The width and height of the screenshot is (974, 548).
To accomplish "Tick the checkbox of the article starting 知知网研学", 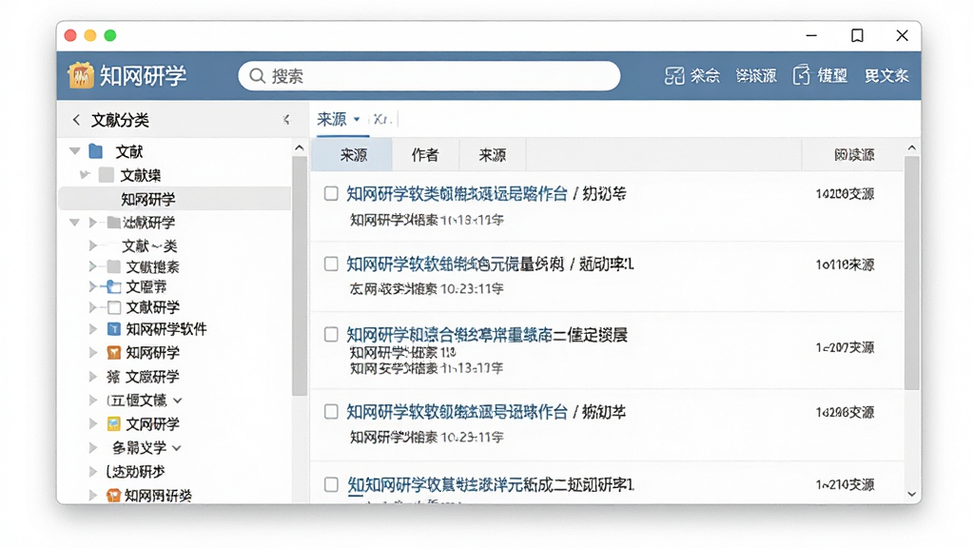I will coord(331,484).
